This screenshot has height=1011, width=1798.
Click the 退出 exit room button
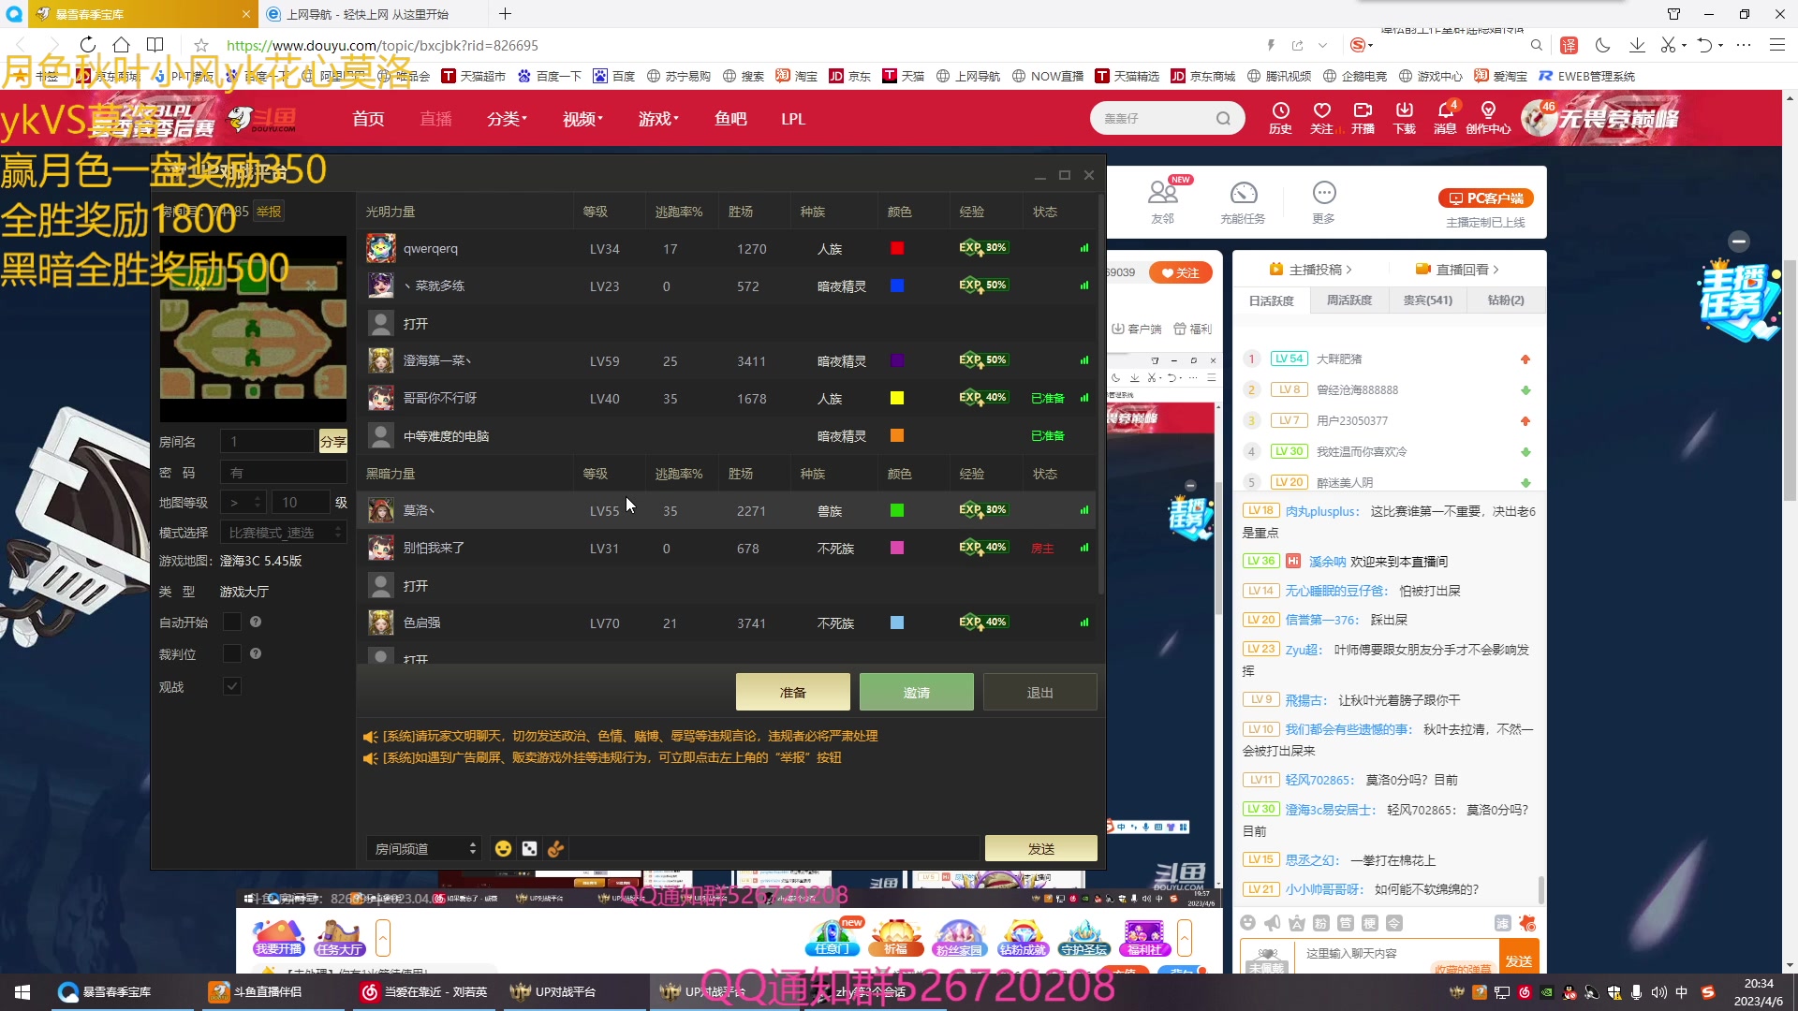tap(1039, 692)
